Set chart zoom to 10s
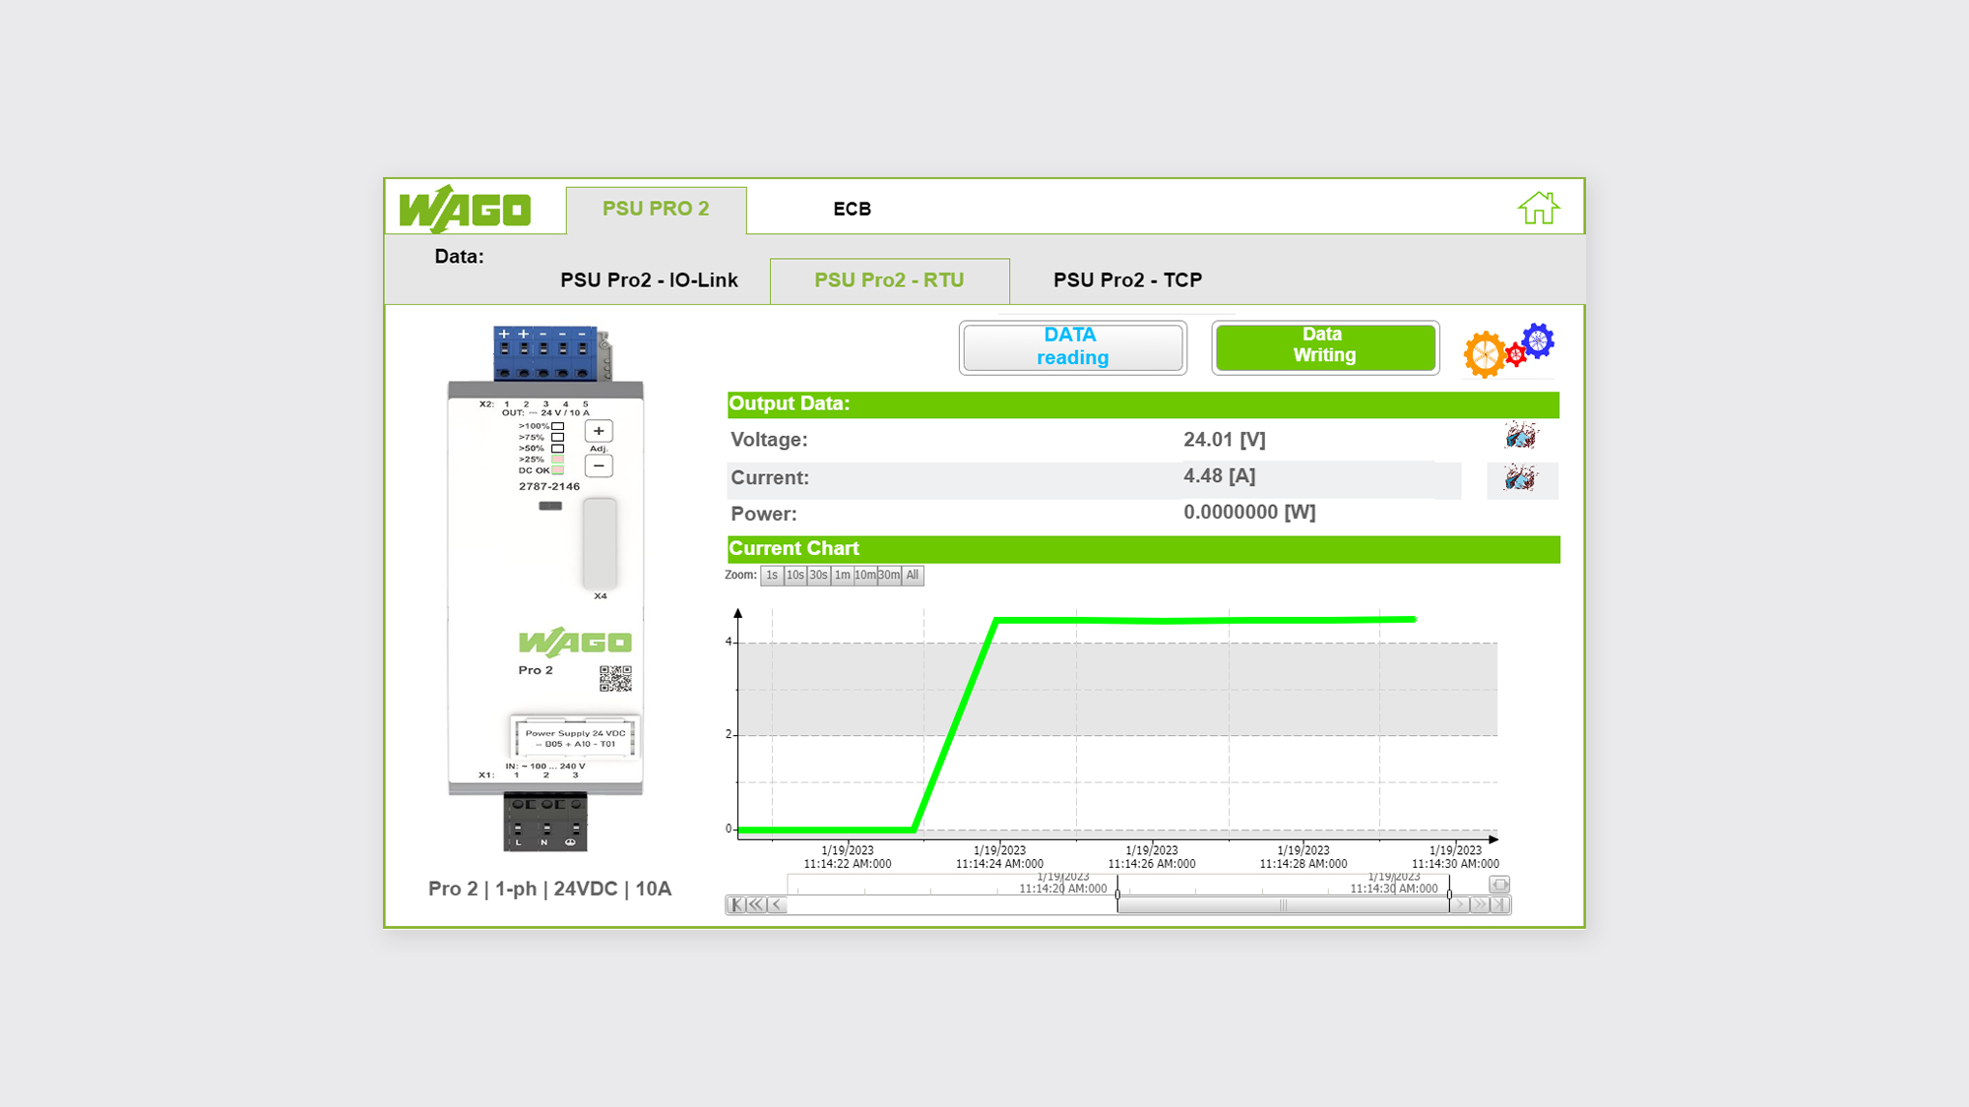This screenshot has width=1969, height=1107. [794, 576]
